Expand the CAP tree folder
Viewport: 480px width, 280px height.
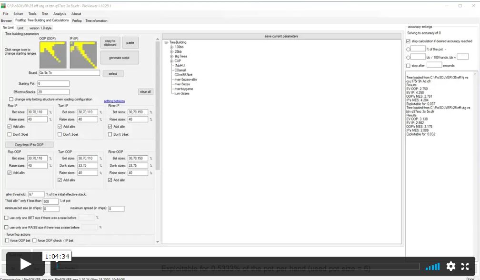[x=172, y=61]
